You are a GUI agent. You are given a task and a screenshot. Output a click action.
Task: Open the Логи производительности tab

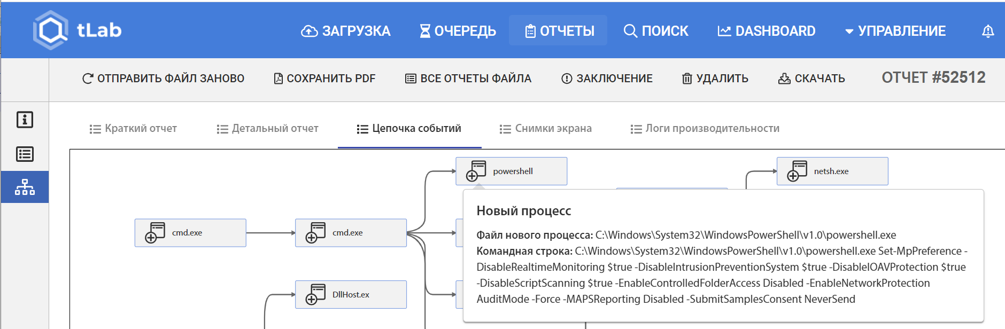(x=705, y=129)
